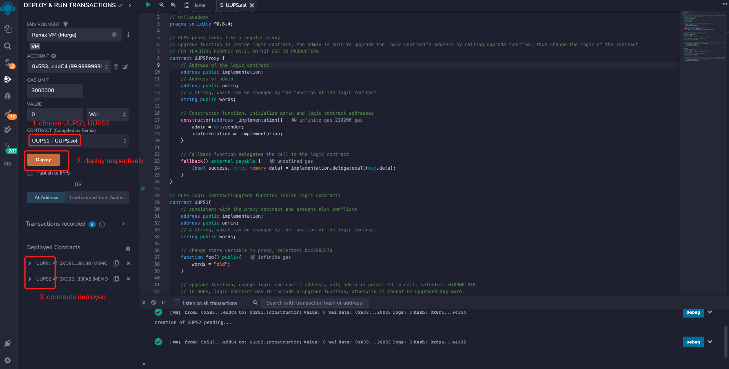The width and height of the screenshot is (729, 369).
Task: Debug the UUPS1 constructor transaction
Action: (x=693, y=313)
